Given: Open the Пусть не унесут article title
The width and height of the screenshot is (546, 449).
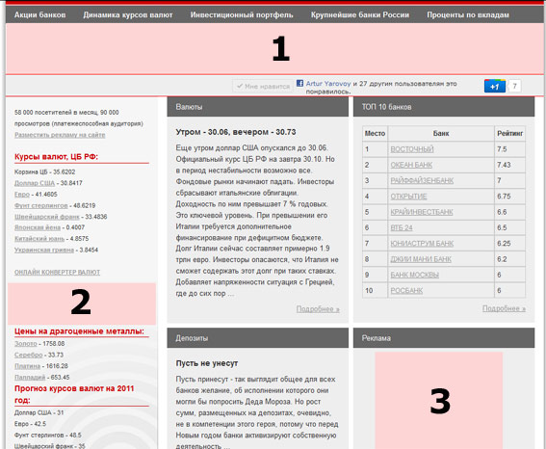Looking at the screenshot, I should point(207,363).
